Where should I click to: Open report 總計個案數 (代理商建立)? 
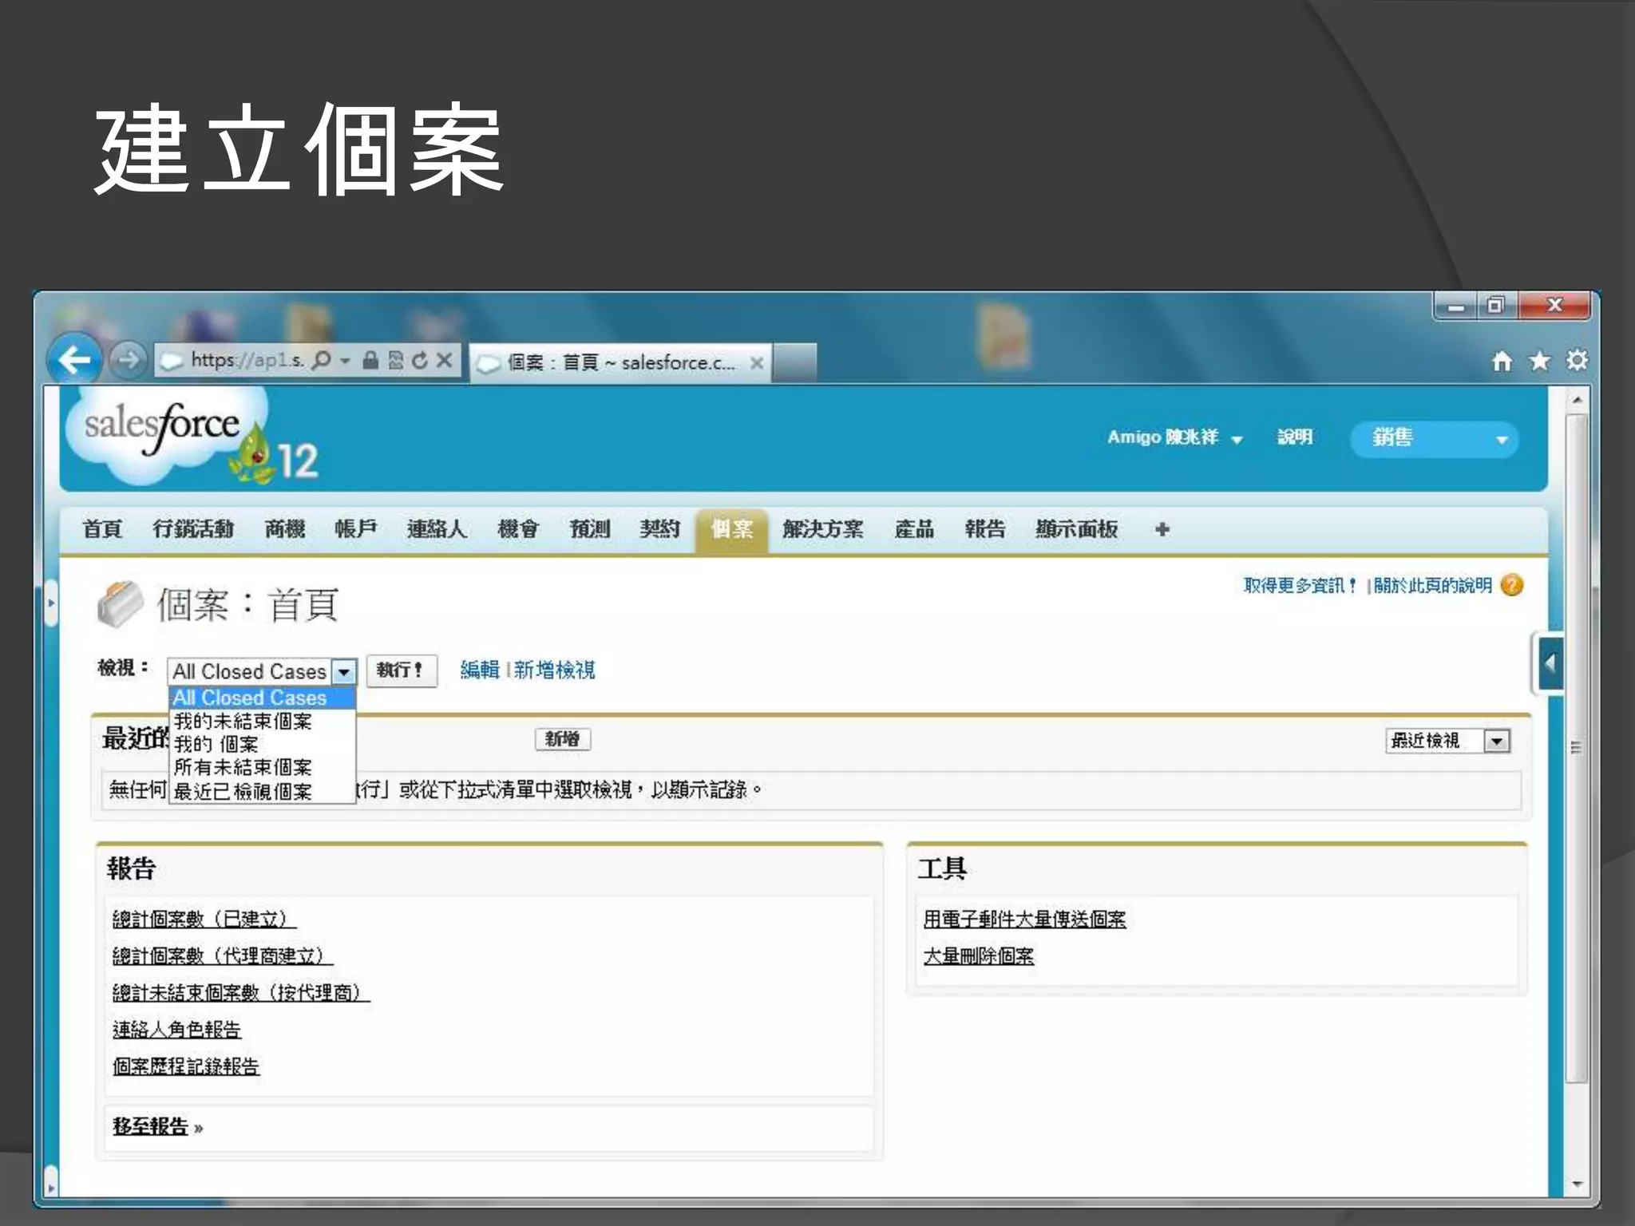coord(222,956)
